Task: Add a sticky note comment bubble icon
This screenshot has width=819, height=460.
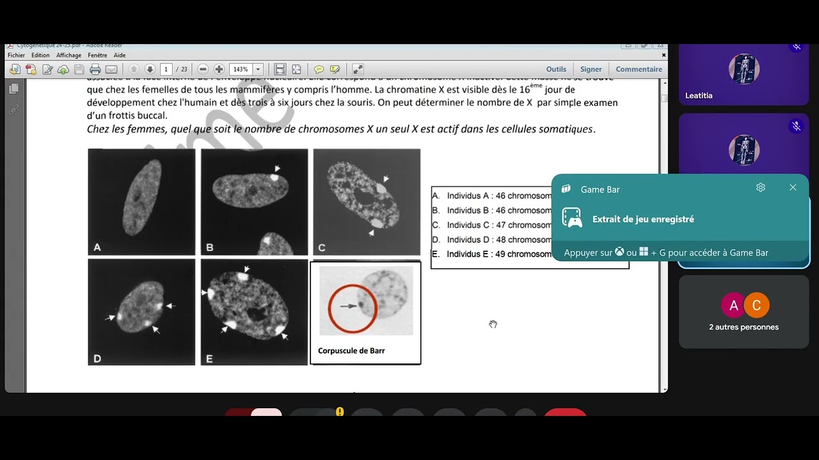Action: (x=319, y=69)
